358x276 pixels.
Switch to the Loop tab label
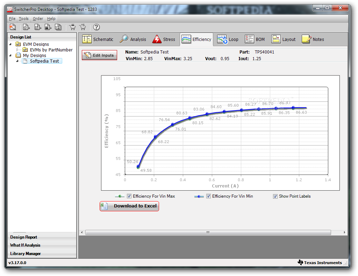point(234,39)
